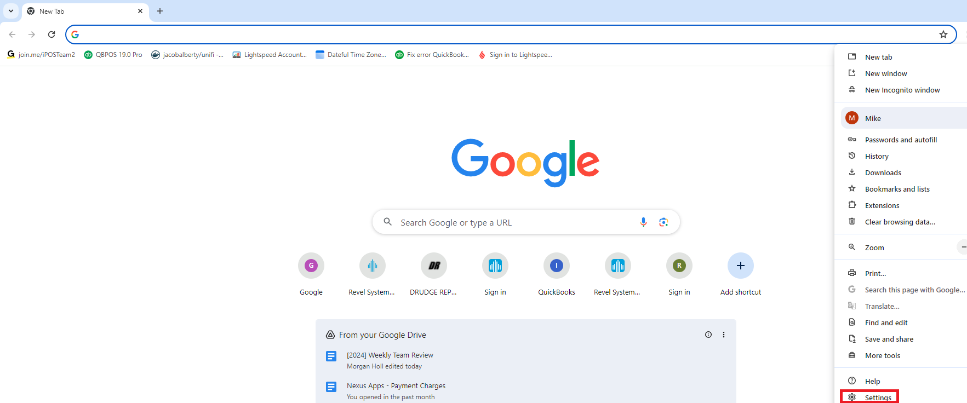Viewport: 967px width, 403px height.
Task: Open [2024] Weekly Team Review document
Action: 390,355
